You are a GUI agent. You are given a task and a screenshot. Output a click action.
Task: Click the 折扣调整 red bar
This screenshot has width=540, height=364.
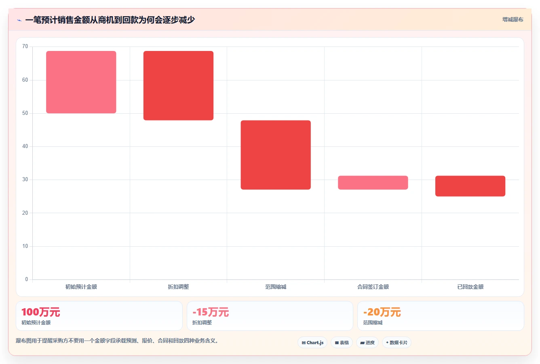(x=178, y=86)
